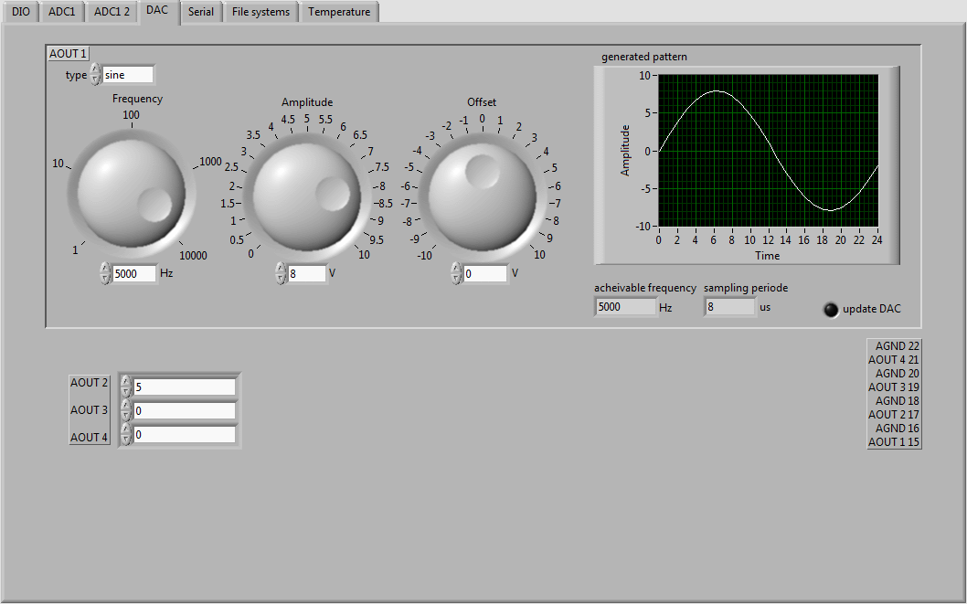
Task: Switch to the Serial tab
Action: click(x=201, y=12)
